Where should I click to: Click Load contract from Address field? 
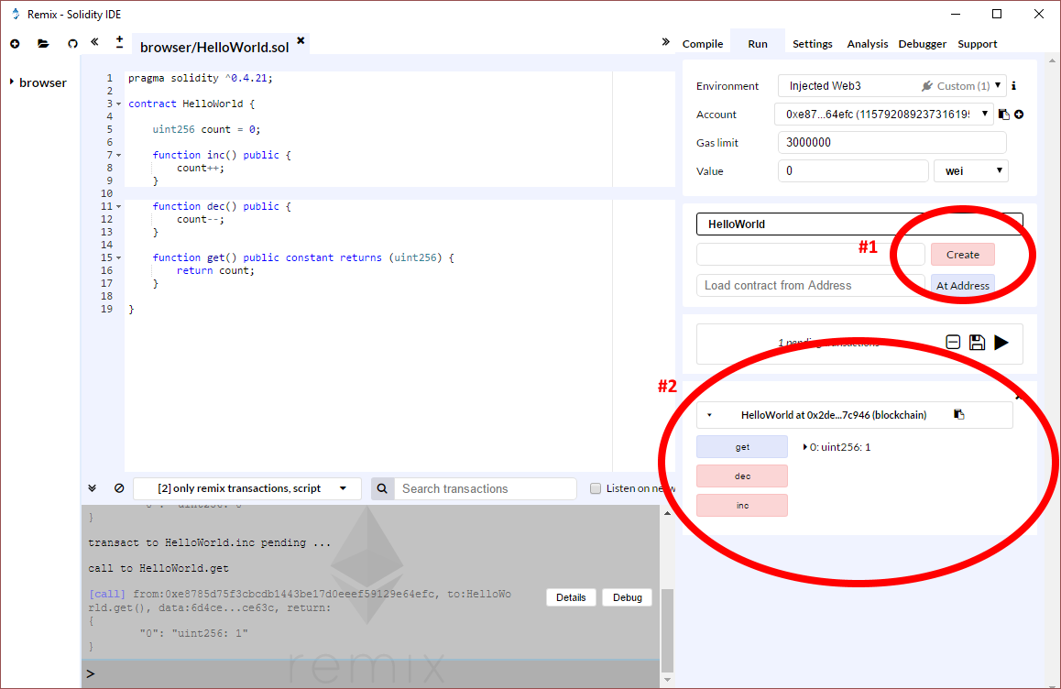(810, 286)
